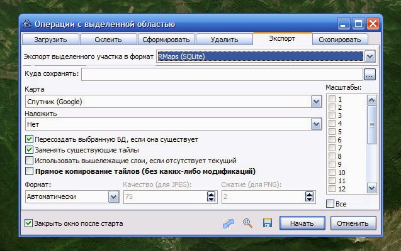Screen dimensions: 401x251
Task: Open the 'Удалить' tab
Action: [x=224, y=40]
